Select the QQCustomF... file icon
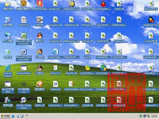Image resolution: width=159 pixels, height=119 pixels. [x=103, y=20]
